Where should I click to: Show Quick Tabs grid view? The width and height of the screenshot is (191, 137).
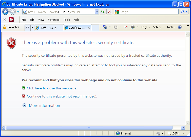[28, 28]
